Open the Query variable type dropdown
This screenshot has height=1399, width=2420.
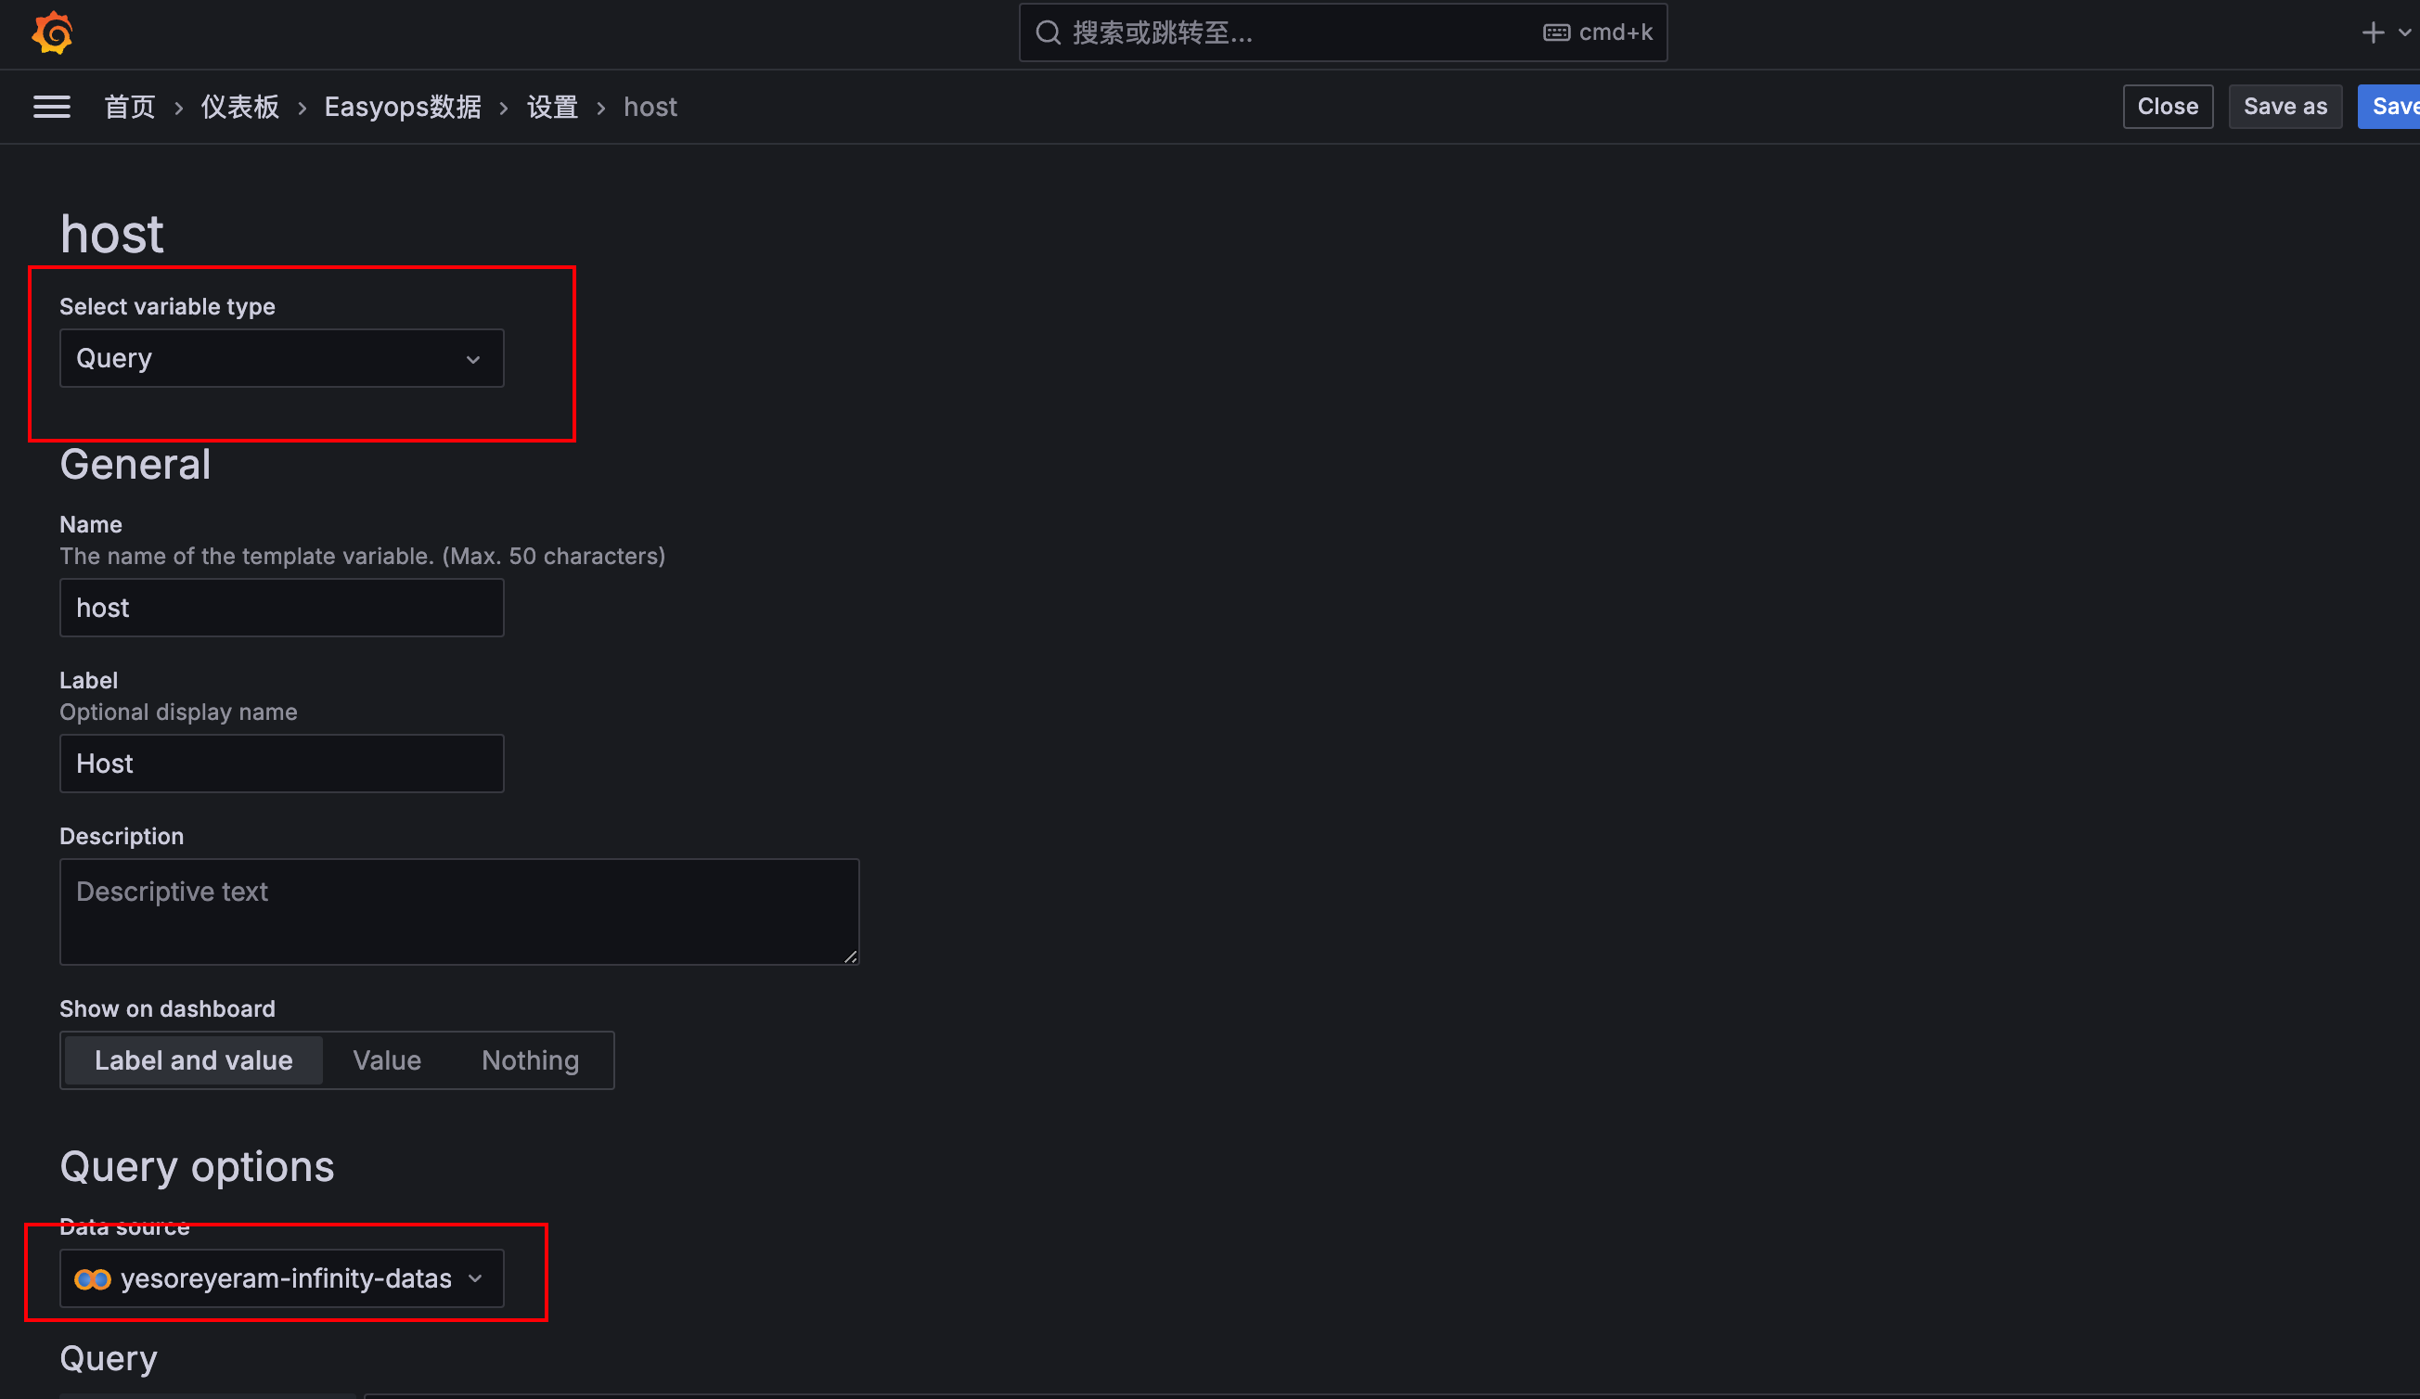(281, 358)
